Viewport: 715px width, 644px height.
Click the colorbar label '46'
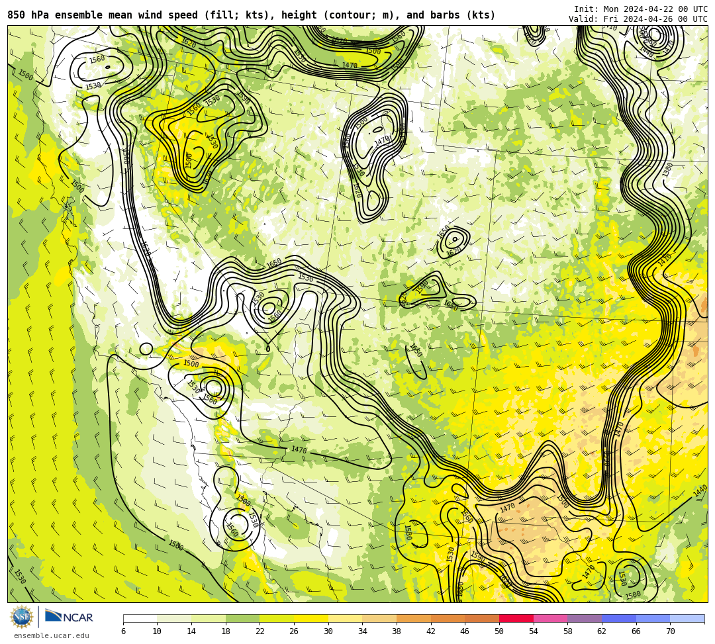pos(465,631)
